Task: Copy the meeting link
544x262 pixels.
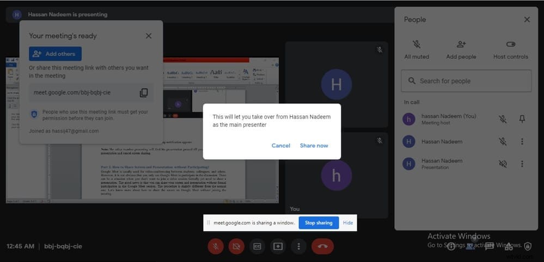Action: (x=144, y=93)
